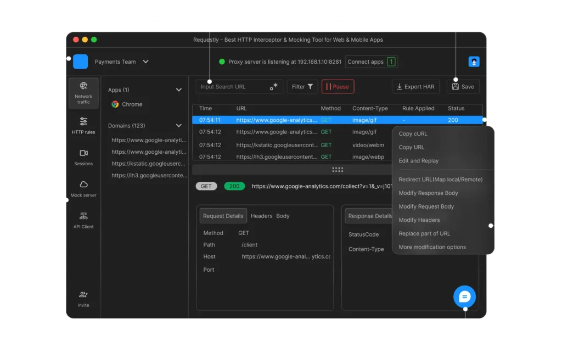Switch to the Request Details tab
The height and width of the screenshot is (347, 562).
[x=223, y=216]
